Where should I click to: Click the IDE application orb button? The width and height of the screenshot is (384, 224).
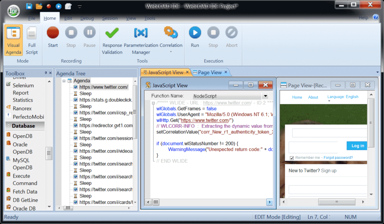coord(13,11)
